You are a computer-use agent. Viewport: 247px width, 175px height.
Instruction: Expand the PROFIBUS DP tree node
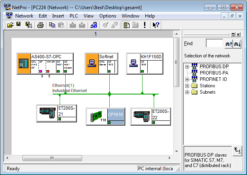pyautogui.click(x=187, y=66)
